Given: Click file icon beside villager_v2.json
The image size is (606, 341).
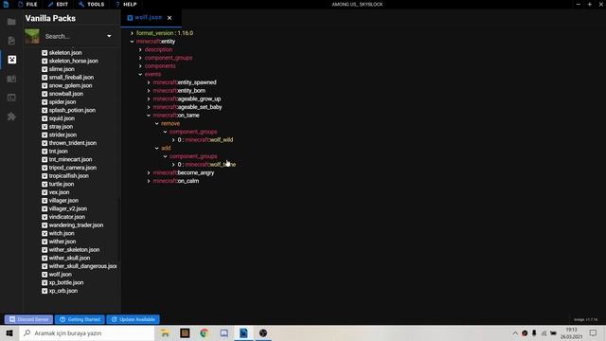Looking at the screenshot, I should coord(45,208).
